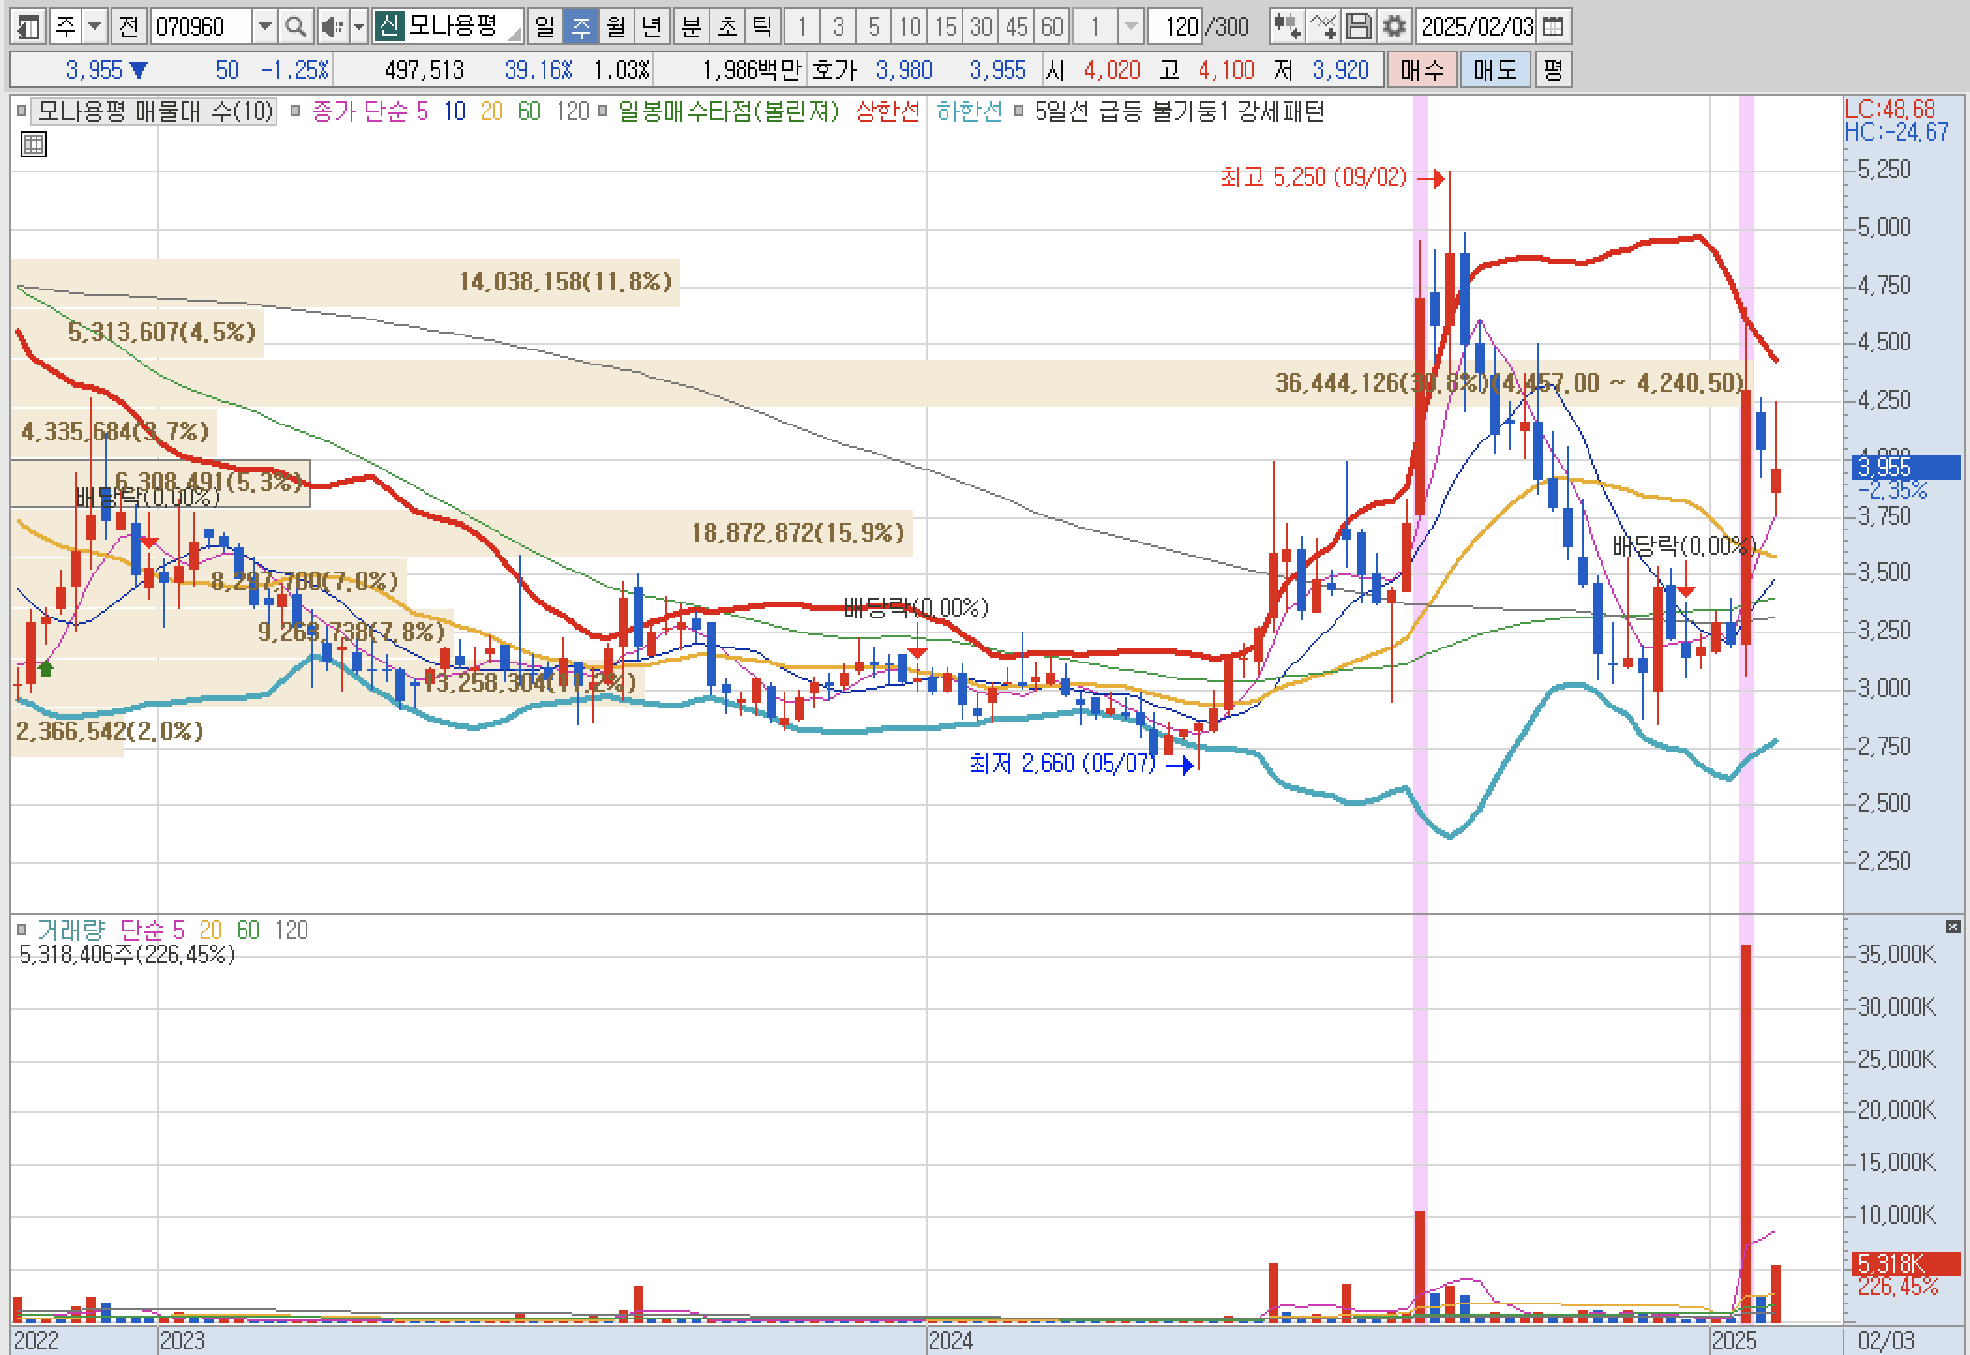Click the sound alert speaker icon
Screen dimensions: 1970x1355
click(x=331, y=27)
